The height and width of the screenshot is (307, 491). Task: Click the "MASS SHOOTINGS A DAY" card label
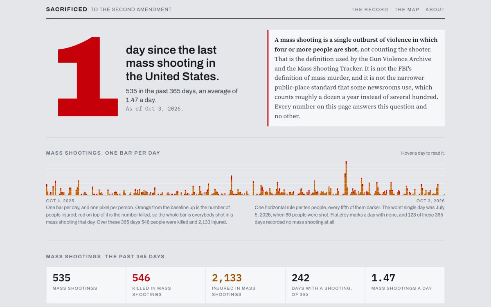401,288
